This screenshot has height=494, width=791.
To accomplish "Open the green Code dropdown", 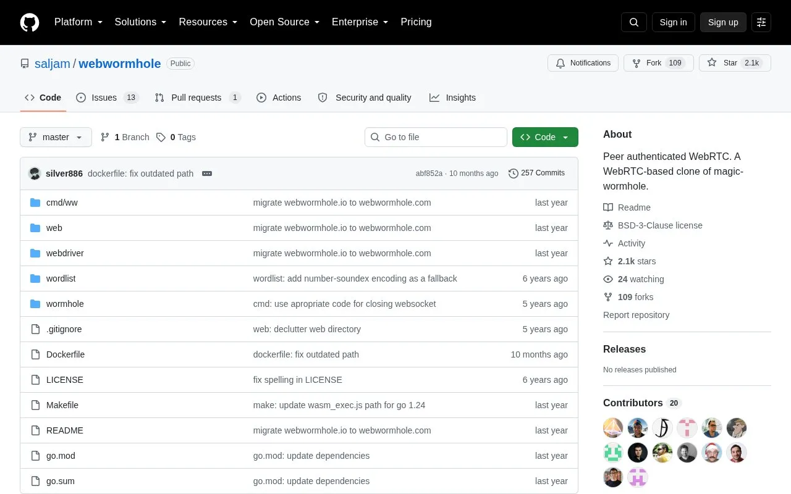I will point(545,137).
